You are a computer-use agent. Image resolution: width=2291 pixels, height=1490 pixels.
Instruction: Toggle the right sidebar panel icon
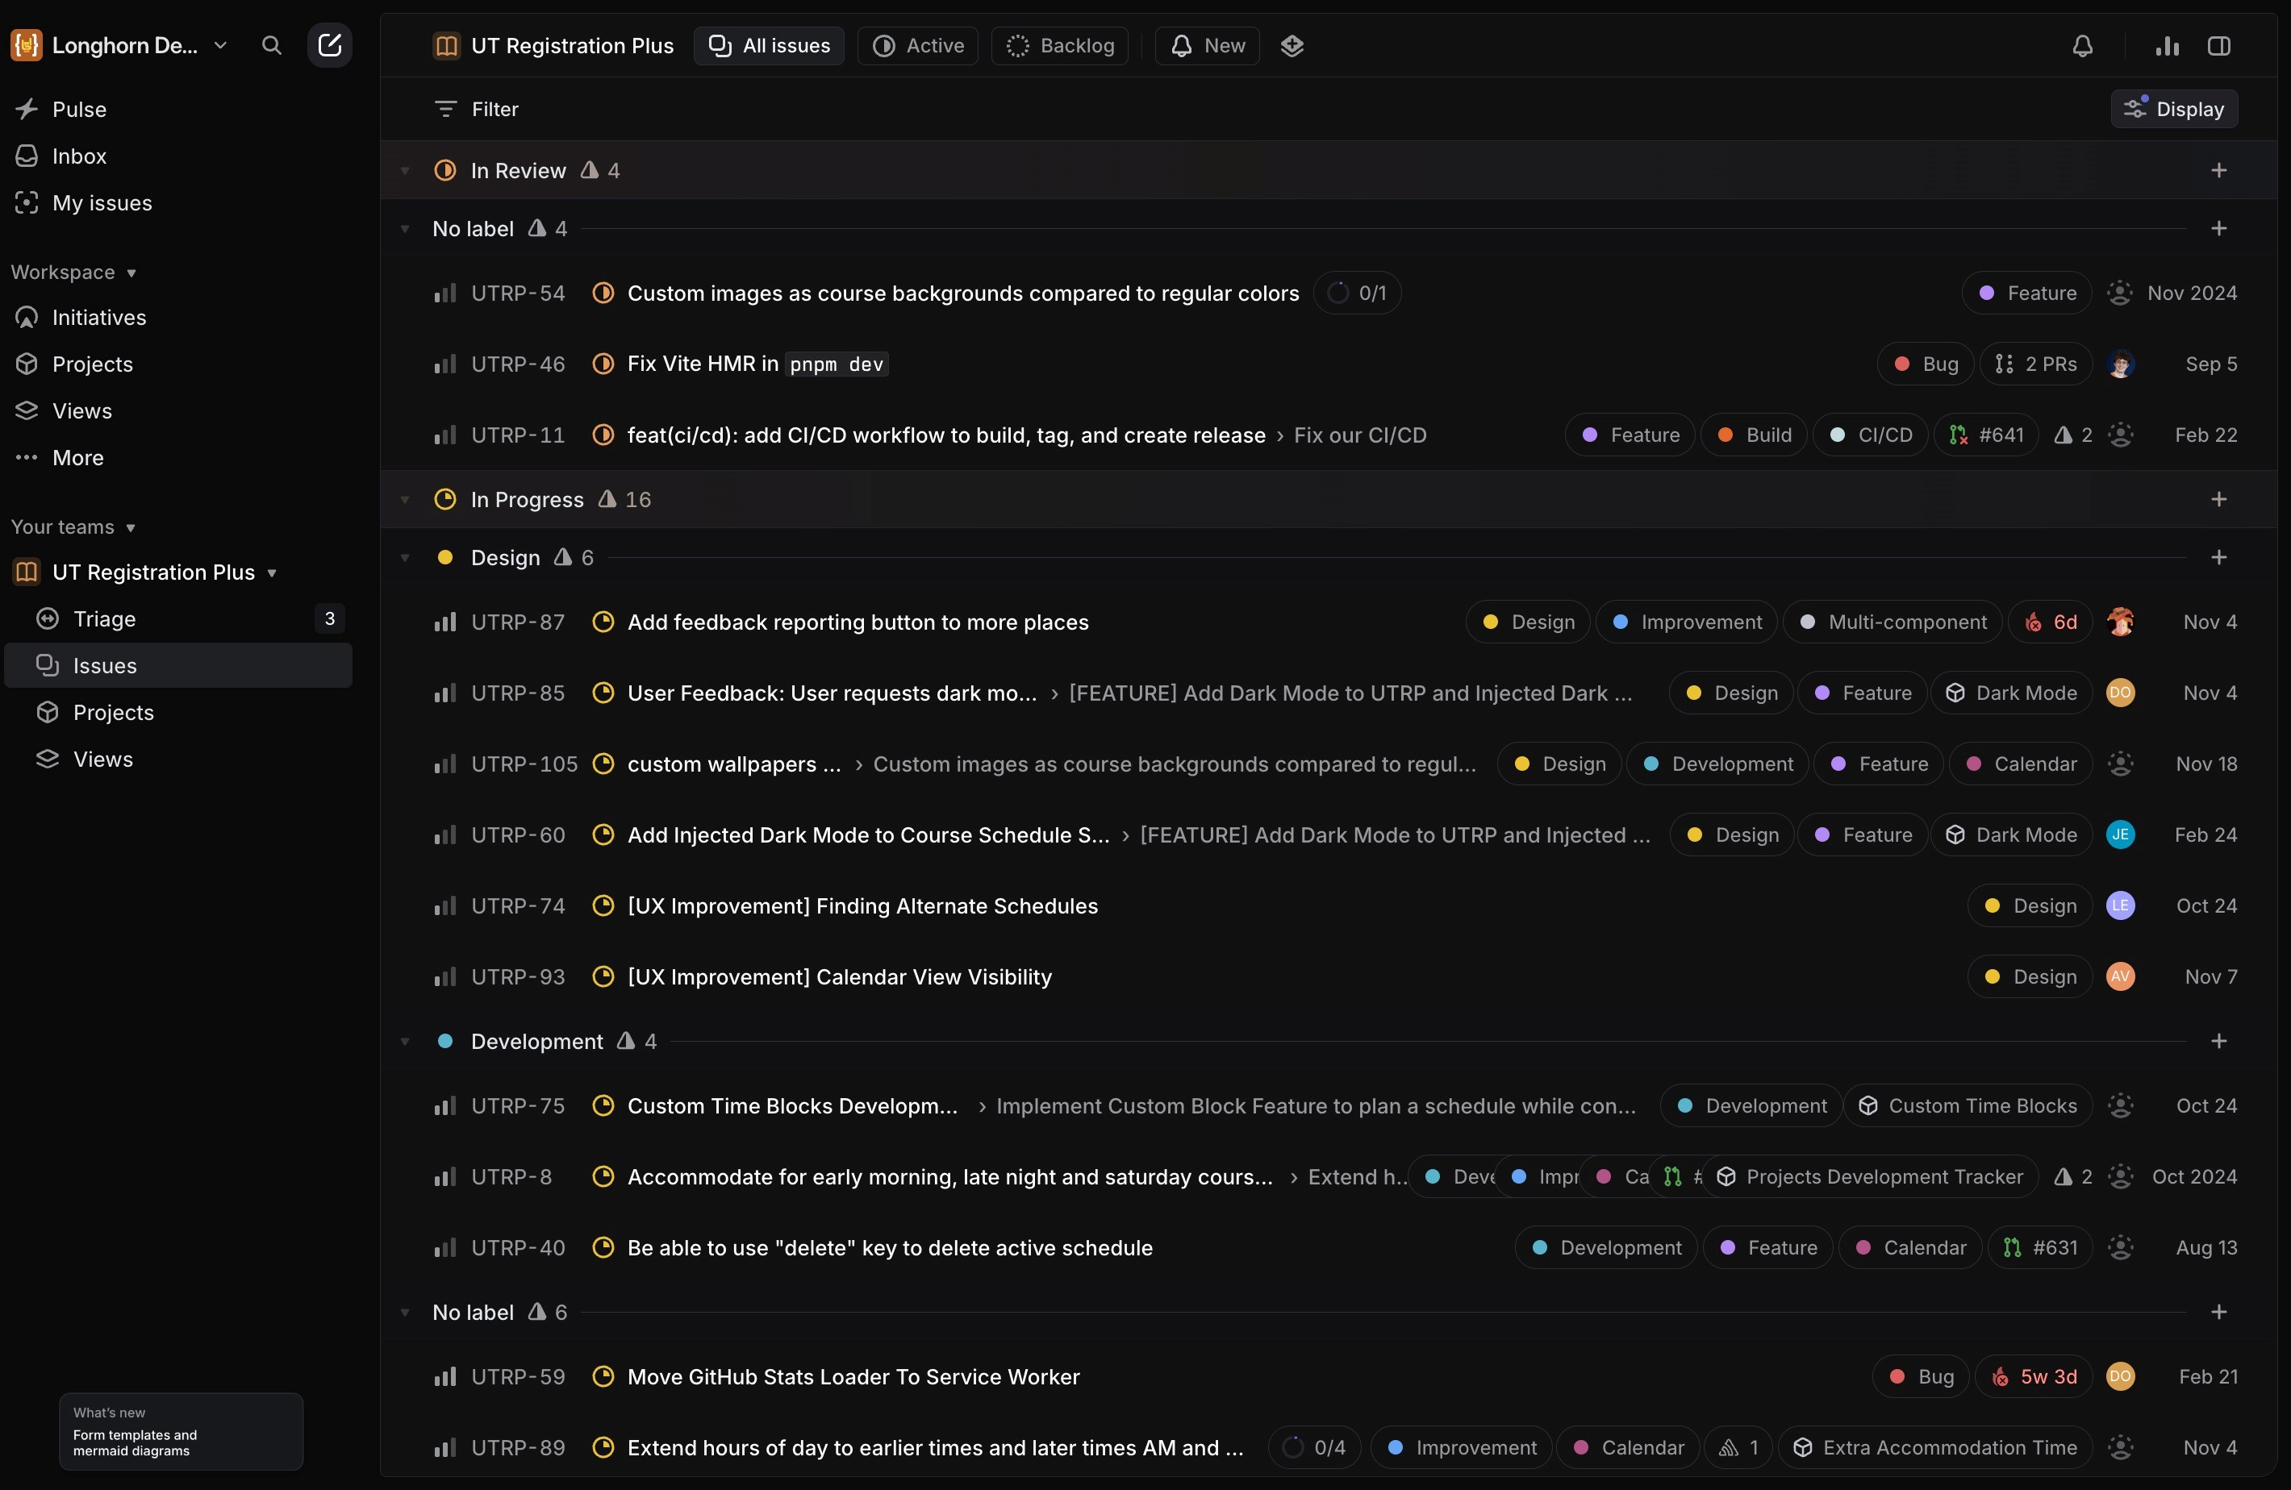[x=2219, y=45]
